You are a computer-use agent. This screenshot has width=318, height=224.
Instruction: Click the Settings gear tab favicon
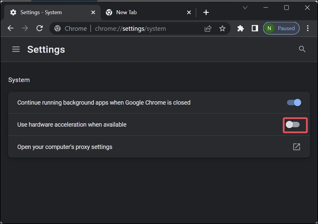pos(13,12)
